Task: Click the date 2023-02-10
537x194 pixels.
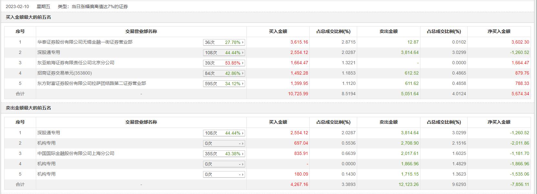Action: coord(17,6)
